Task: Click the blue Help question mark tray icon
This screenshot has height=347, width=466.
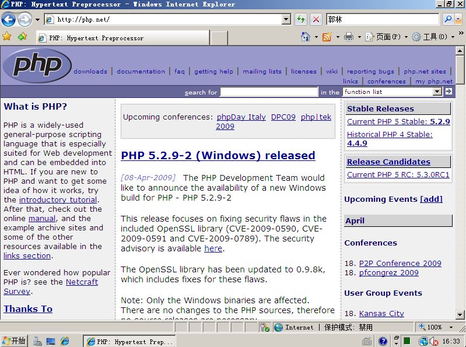Action: pyautogui.click(x=383, y=341)
